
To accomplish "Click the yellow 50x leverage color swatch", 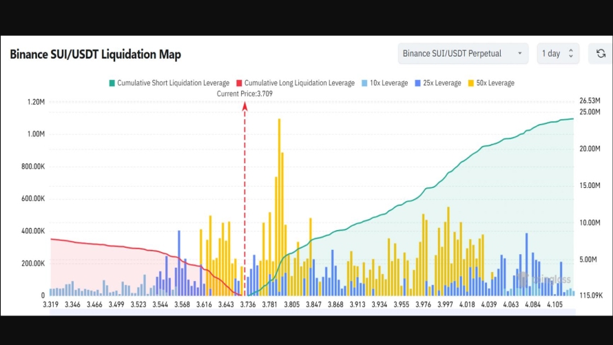I will click(x=470, y=83).
